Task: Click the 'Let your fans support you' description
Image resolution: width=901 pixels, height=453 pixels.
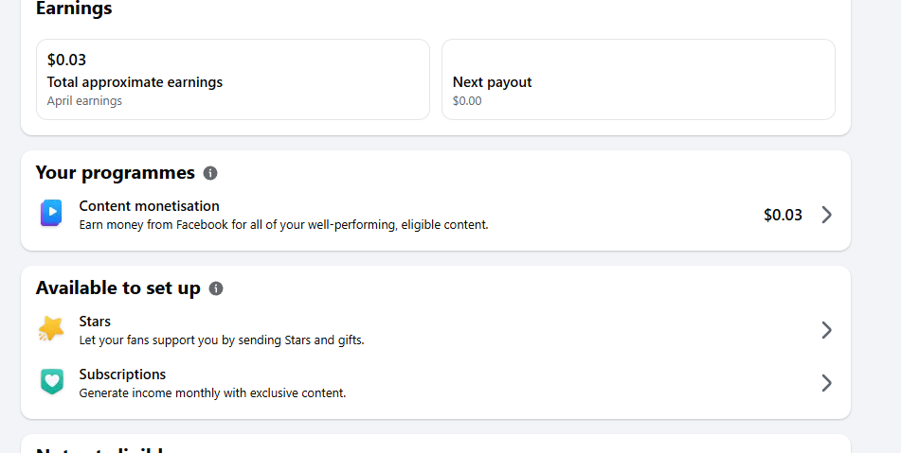Action: 221,340
